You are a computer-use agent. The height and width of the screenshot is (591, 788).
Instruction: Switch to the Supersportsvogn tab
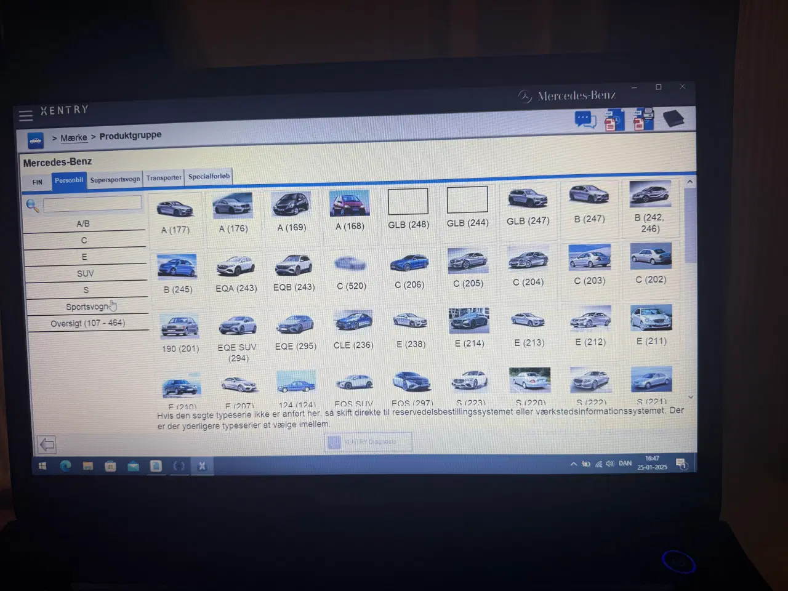coord(115,180)
